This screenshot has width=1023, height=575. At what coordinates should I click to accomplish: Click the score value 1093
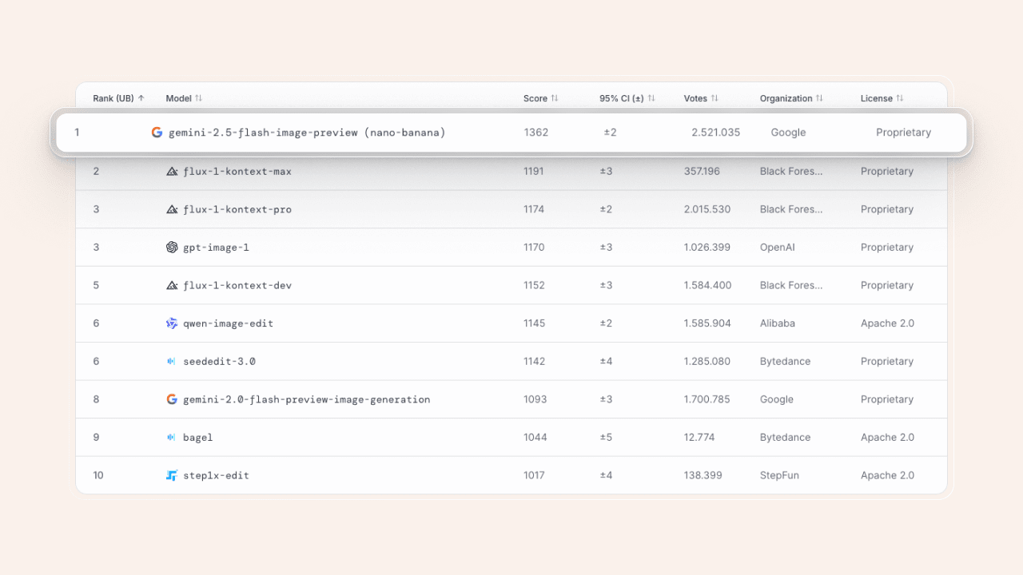click(x=535, y=399)
